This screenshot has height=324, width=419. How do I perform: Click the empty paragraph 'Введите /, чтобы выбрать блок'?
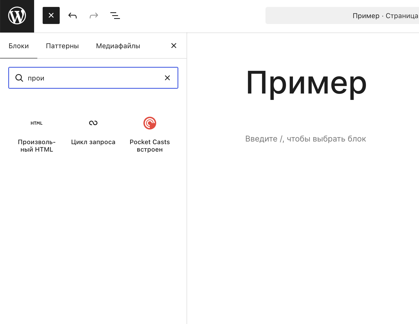tap(305, 139)
